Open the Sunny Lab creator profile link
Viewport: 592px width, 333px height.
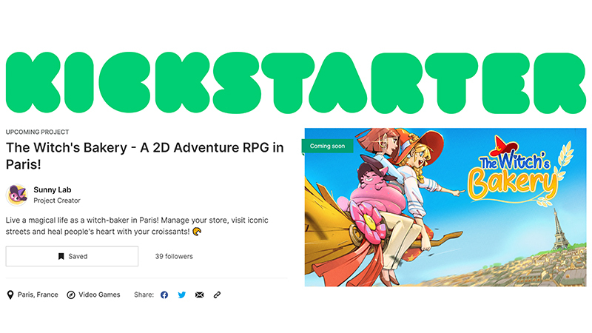(53, 190)
